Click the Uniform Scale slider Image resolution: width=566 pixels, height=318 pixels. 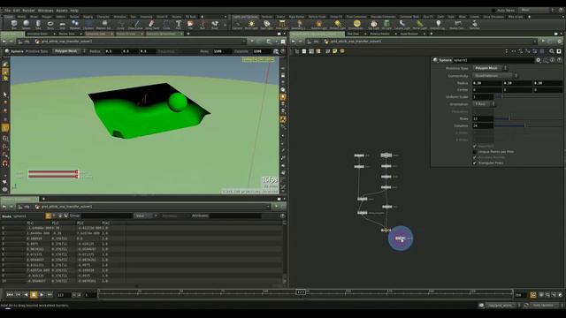tap(528, 97)
